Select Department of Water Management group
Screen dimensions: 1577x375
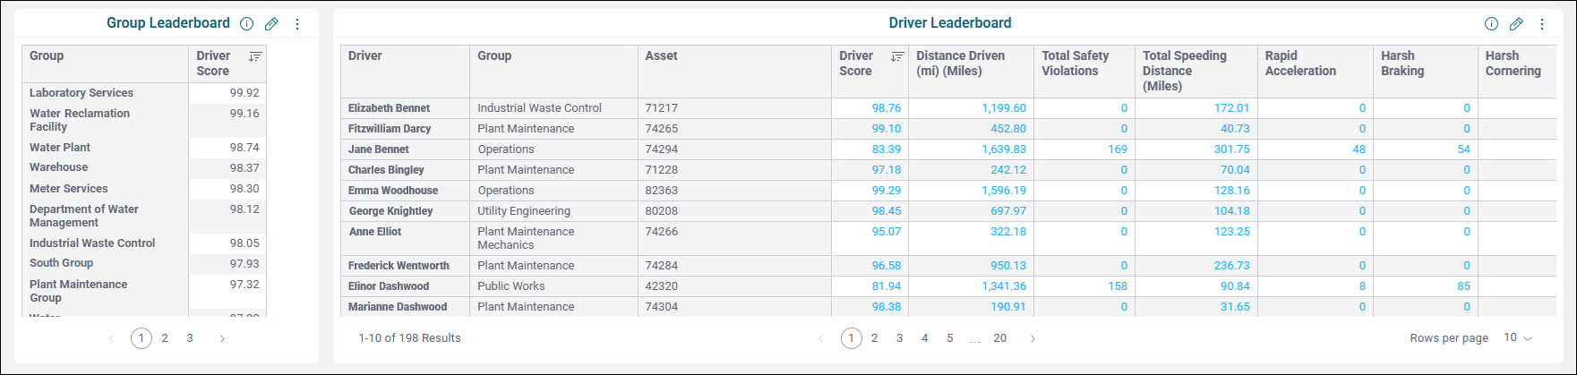(84, 216)
